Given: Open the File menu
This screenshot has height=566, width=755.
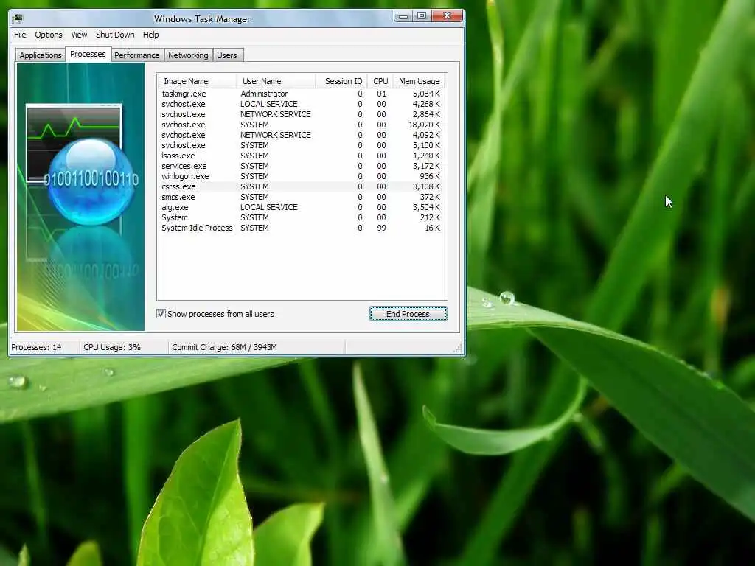Looking at the screenshot, I should [20, 35].
